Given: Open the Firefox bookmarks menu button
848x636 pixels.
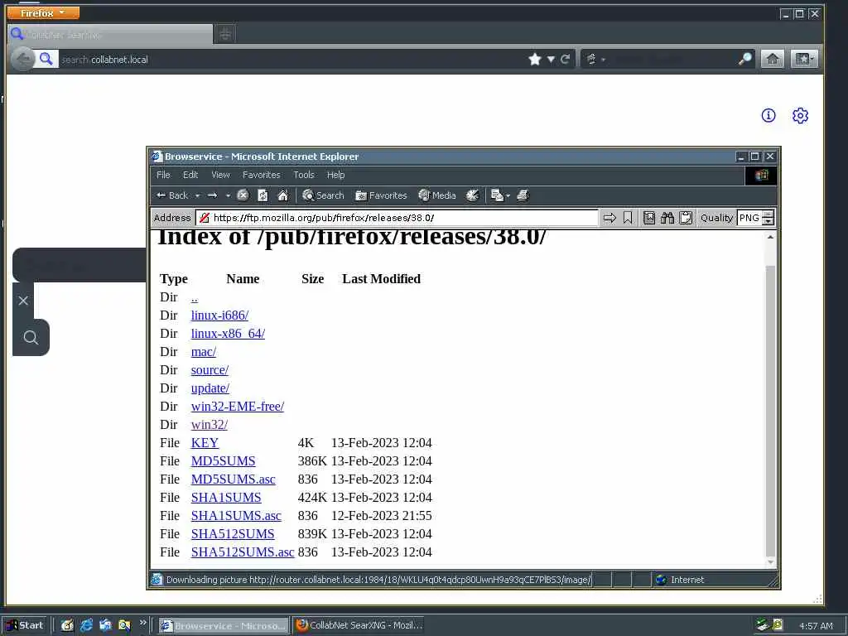Looking at the screenshot, I should tap(803, 59).
